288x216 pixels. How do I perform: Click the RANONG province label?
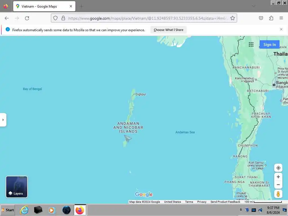[240, 156]
